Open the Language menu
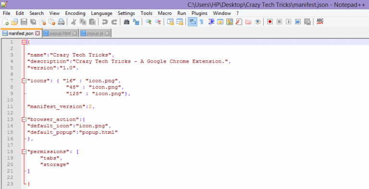The height and width of the screenshot is (189, 369). [102, 13]
